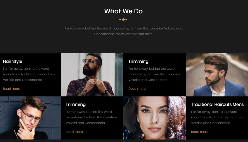Open Read more in the bottom-row Trimming card
This screenshot has height=142, width=248.
click(74, 132)
